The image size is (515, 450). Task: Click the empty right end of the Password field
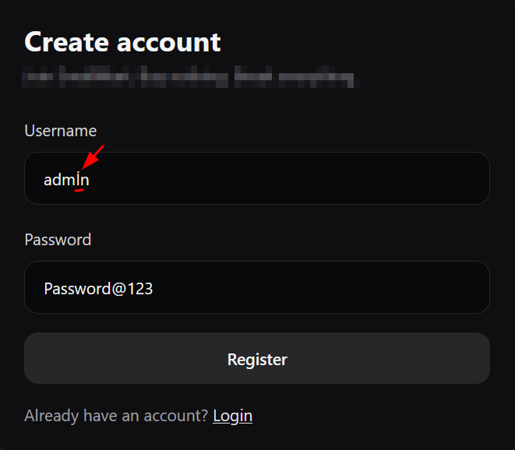point(436,287)
